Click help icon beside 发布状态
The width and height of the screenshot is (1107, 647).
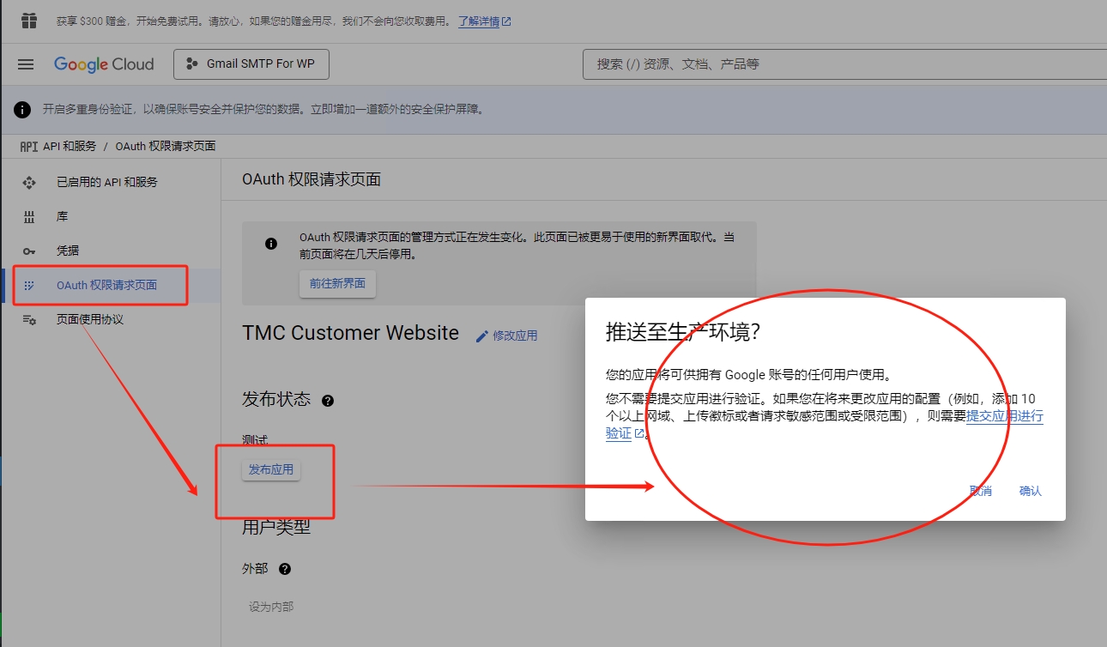pyautogui.click(x=327, y=401)
